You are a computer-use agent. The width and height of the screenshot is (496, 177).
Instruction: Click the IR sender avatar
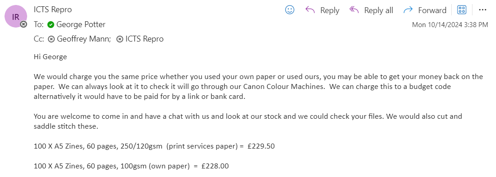[15, 17]
